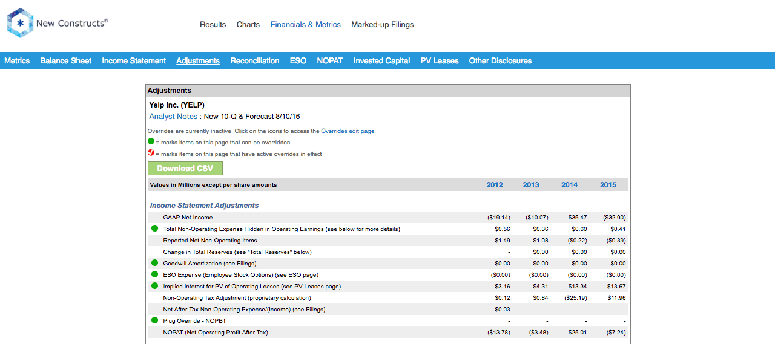775x344 pixels.
Task: Click the New Constructs logo
Action: 58,23
